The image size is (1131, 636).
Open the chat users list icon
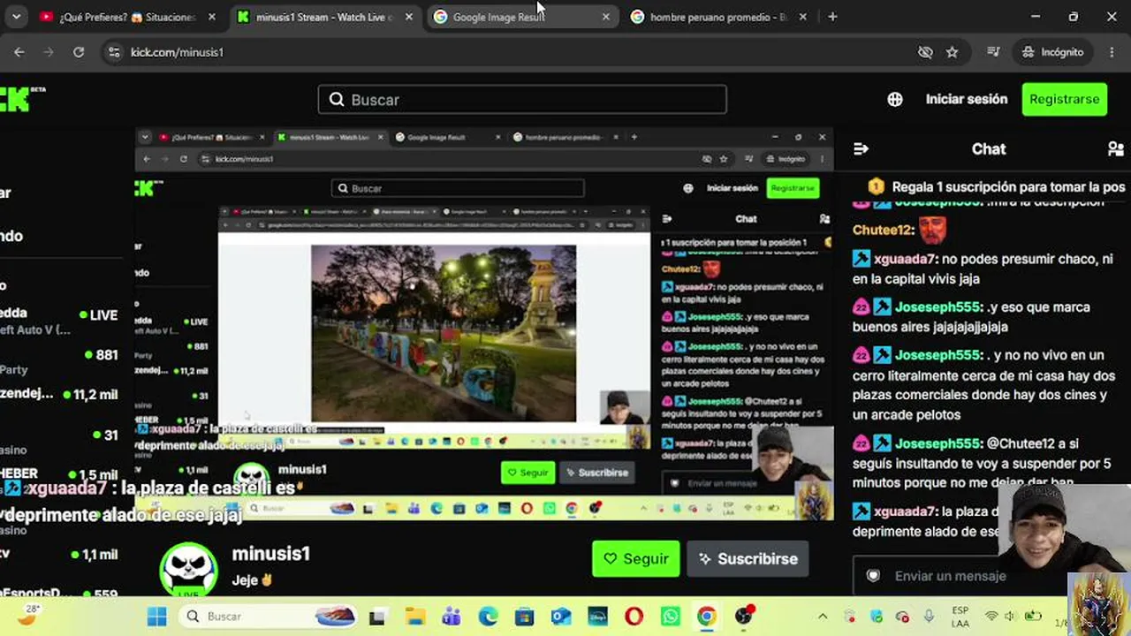pos(1116,149)
